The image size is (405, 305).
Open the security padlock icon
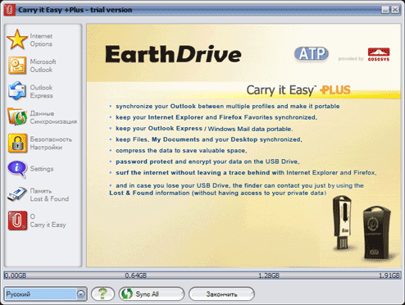click(x=17, y=143)
